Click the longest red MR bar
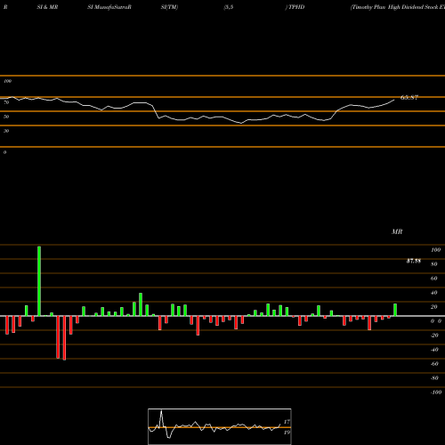Screen dimensions: 445x445 [64, 338]
